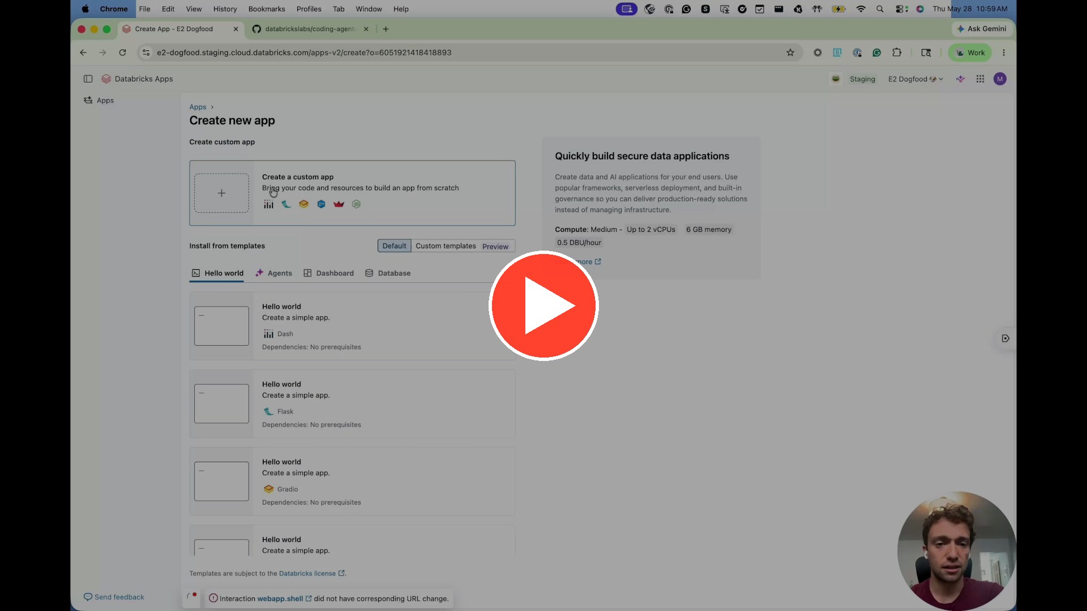Click the Dash framework icon in custom app card
Viewport: 1087px width, 611px height.
(x=268, y=204)
